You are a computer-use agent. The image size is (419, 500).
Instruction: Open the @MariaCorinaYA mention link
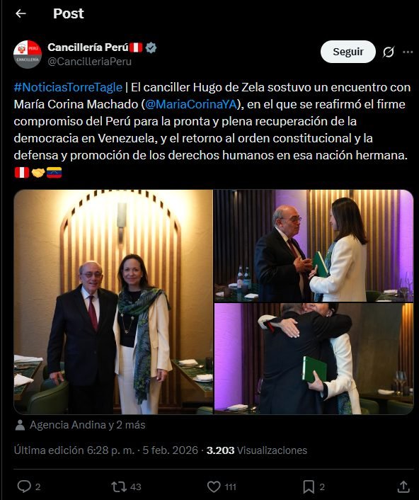click(x=191, y=104)
